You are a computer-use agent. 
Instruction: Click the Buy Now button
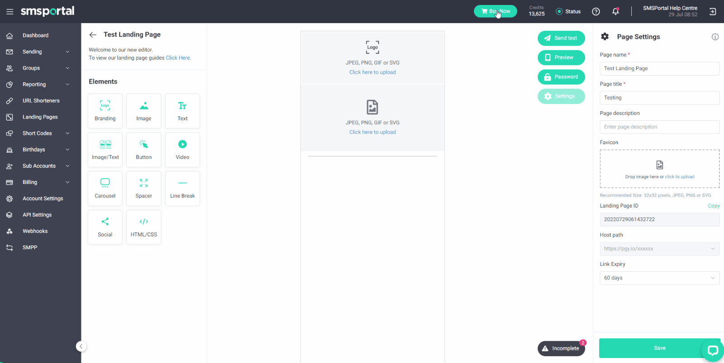pos(495,11)
